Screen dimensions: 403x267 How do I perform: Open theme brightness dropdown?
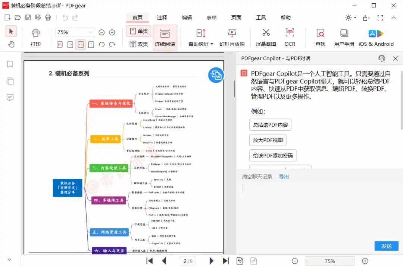(350, 18)
